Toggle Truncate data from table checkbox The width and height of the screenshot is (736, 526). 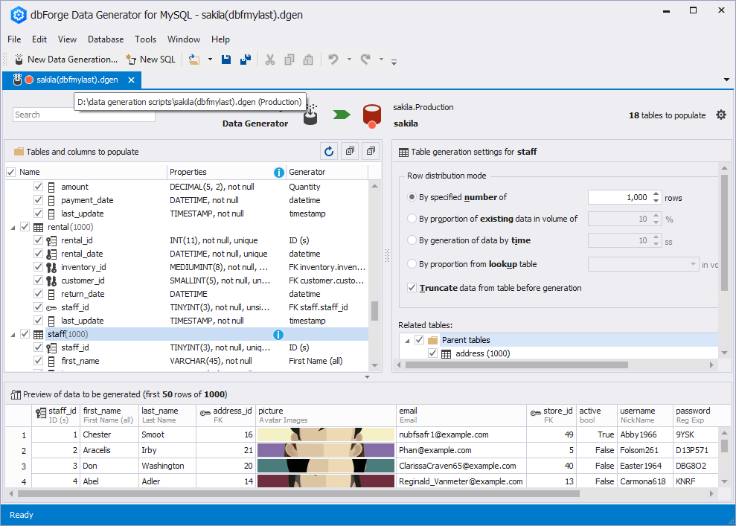[412, 288]
